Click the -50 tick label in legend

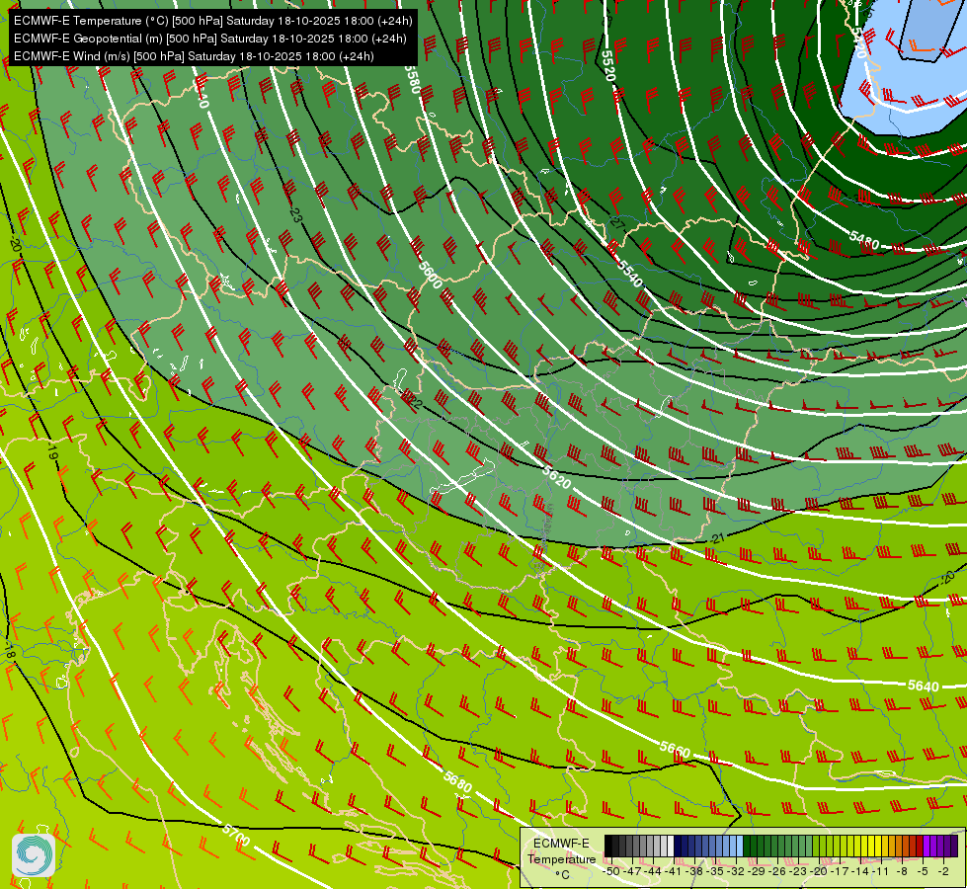611,871
